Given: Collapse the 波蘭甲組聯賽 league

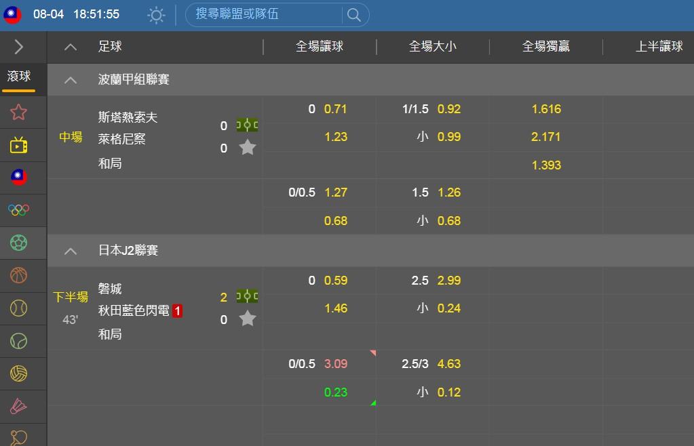Looking at the screenshot, I should tap(71, 80).
